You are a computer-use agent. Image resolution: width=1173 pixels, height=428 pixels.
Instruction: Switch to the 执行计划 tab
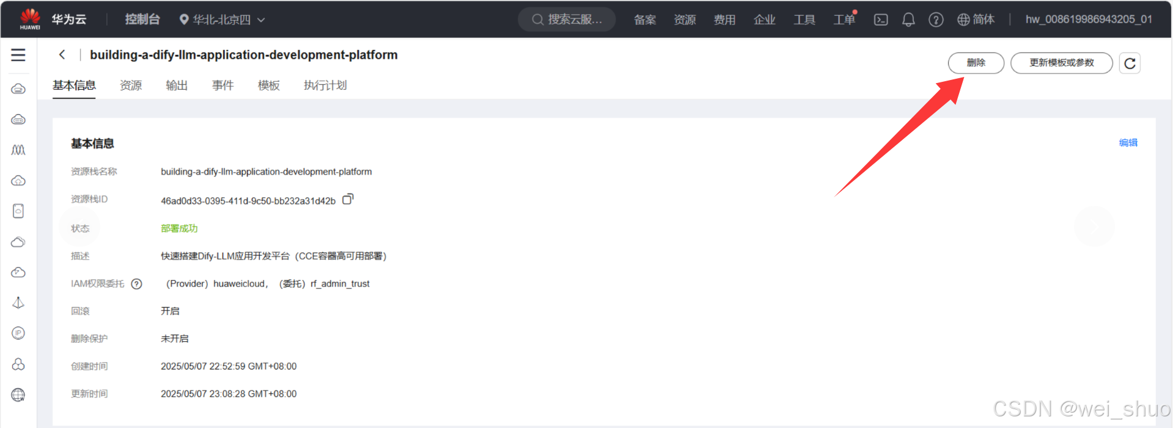325,85
